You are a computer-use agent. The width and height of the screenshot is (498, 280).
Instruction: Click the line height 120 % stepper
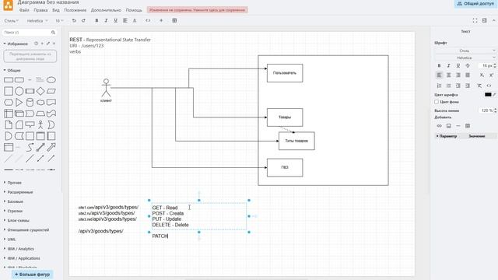coord(495,110)
